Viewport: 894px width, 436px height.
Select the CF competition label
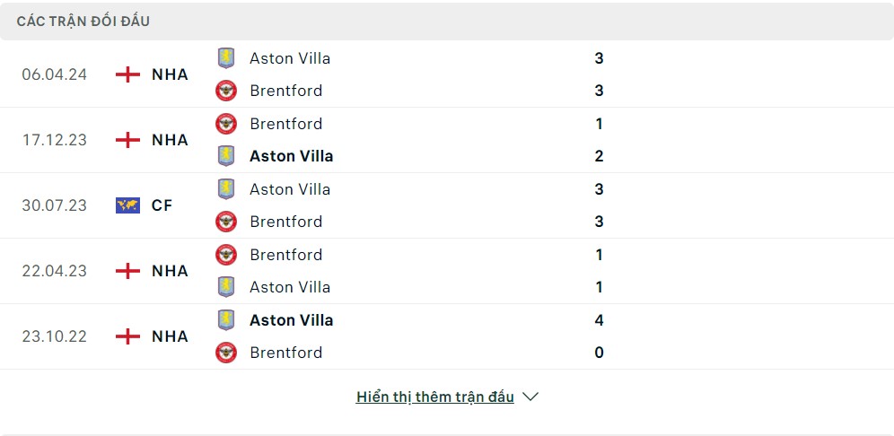tap(162, 205)
